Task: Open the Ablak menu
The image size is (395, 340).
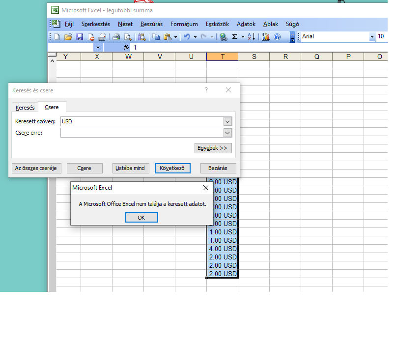Action: coord(271,24)
